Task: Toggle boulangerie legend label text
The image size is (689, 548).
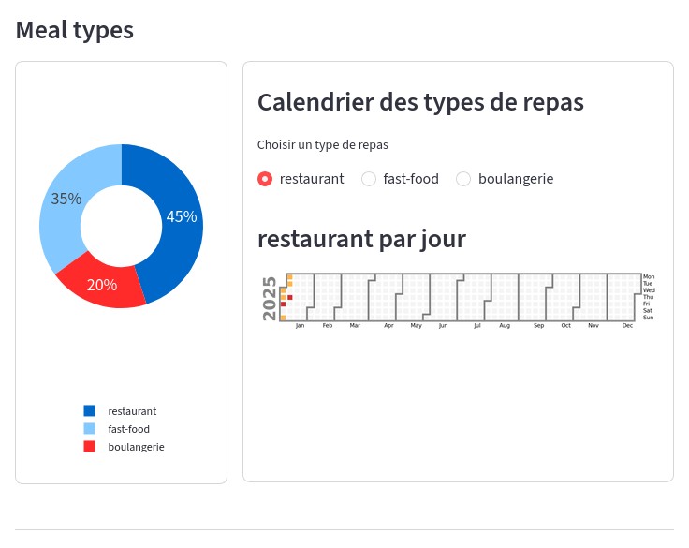Action: coord(137,447)
